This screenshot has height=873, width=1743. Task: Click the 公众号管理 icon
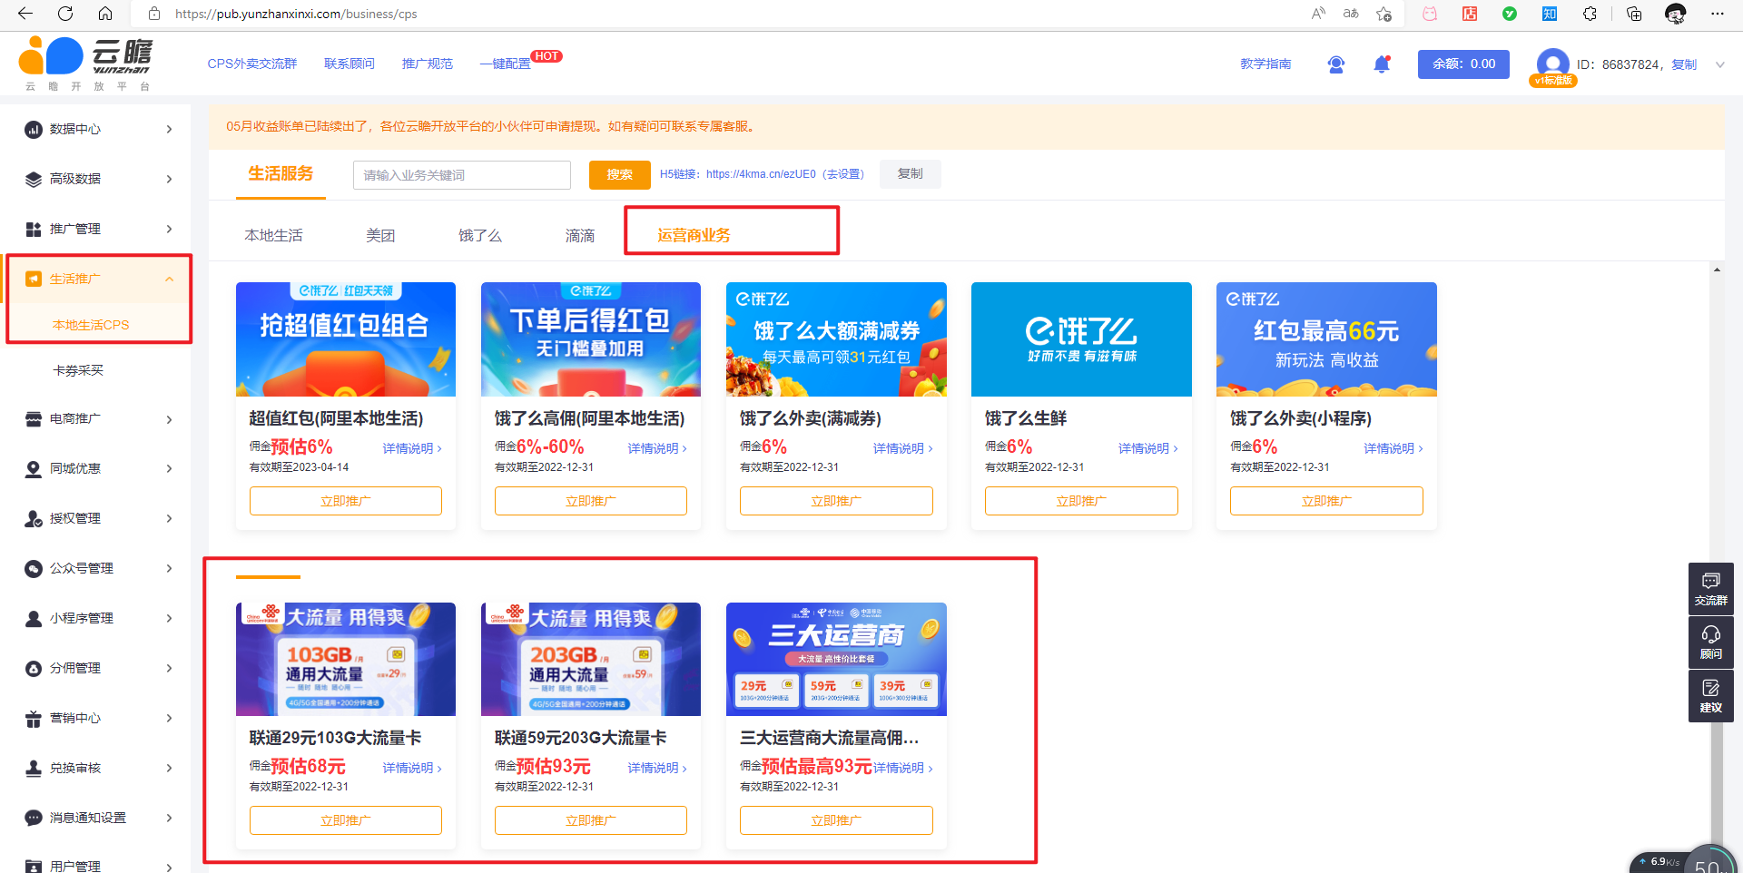[34, 568]
